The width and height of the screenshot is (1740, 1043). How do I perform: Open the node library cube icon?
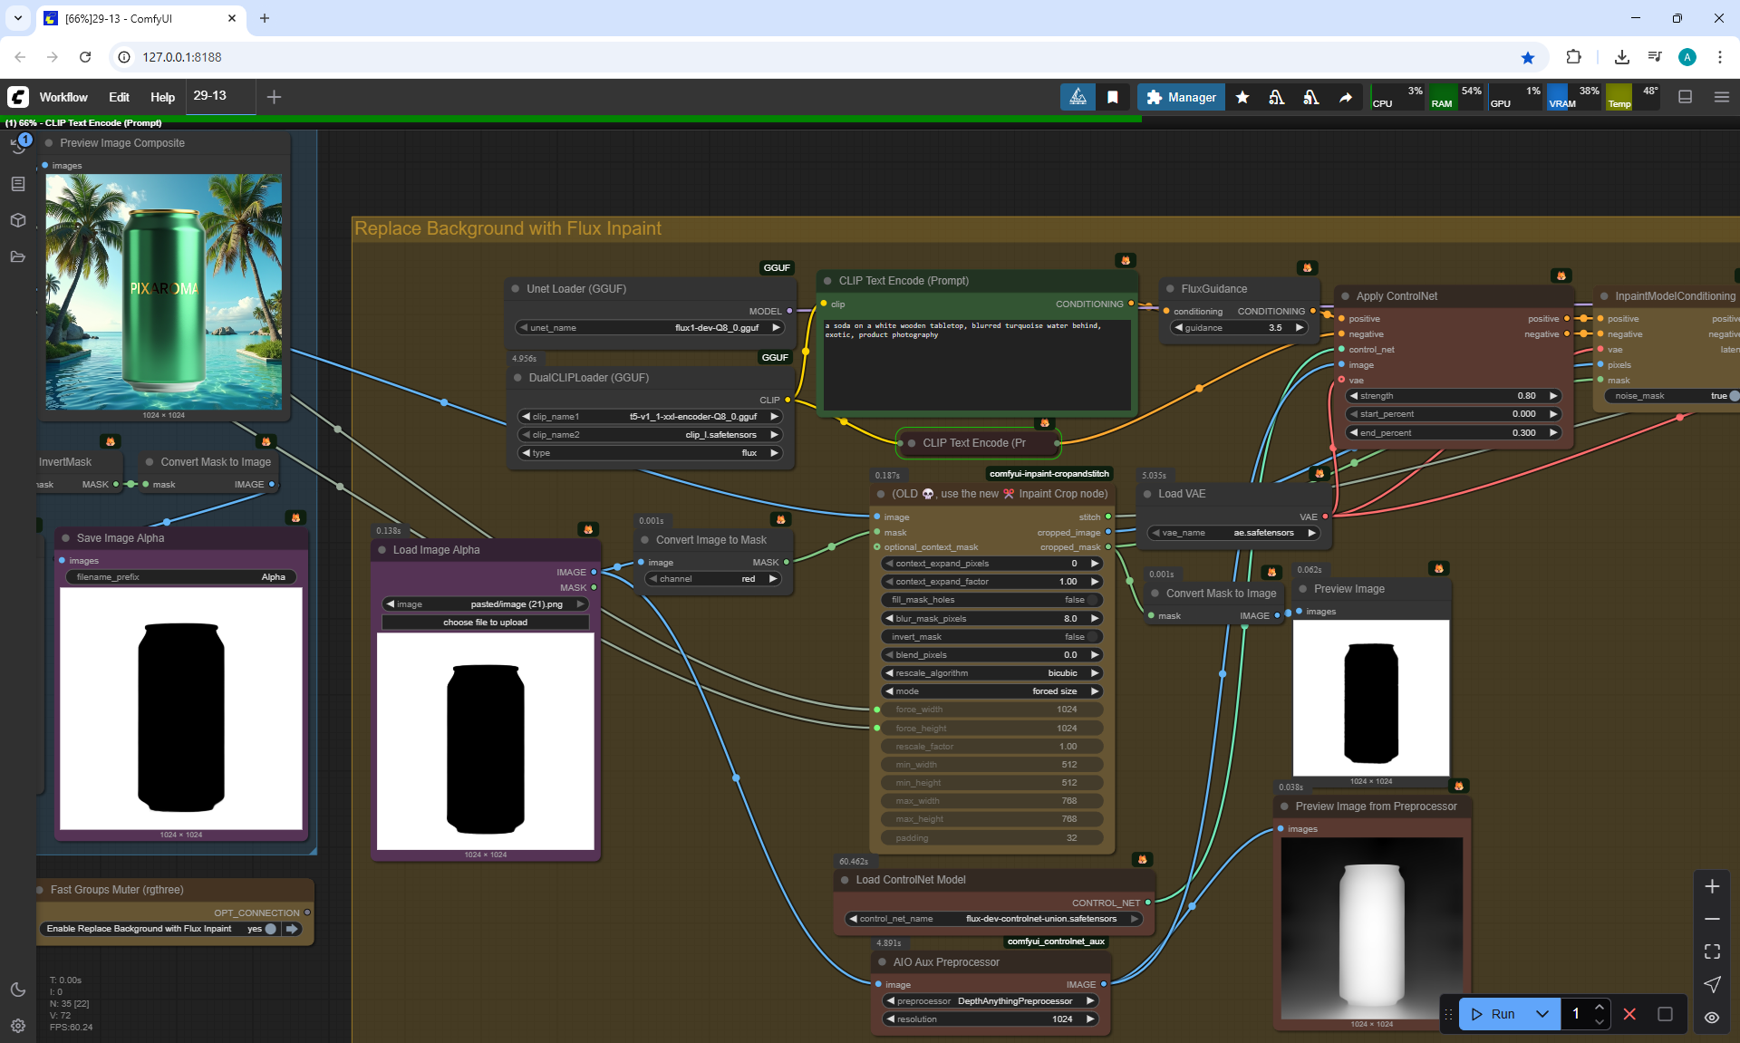click(17, 220)
